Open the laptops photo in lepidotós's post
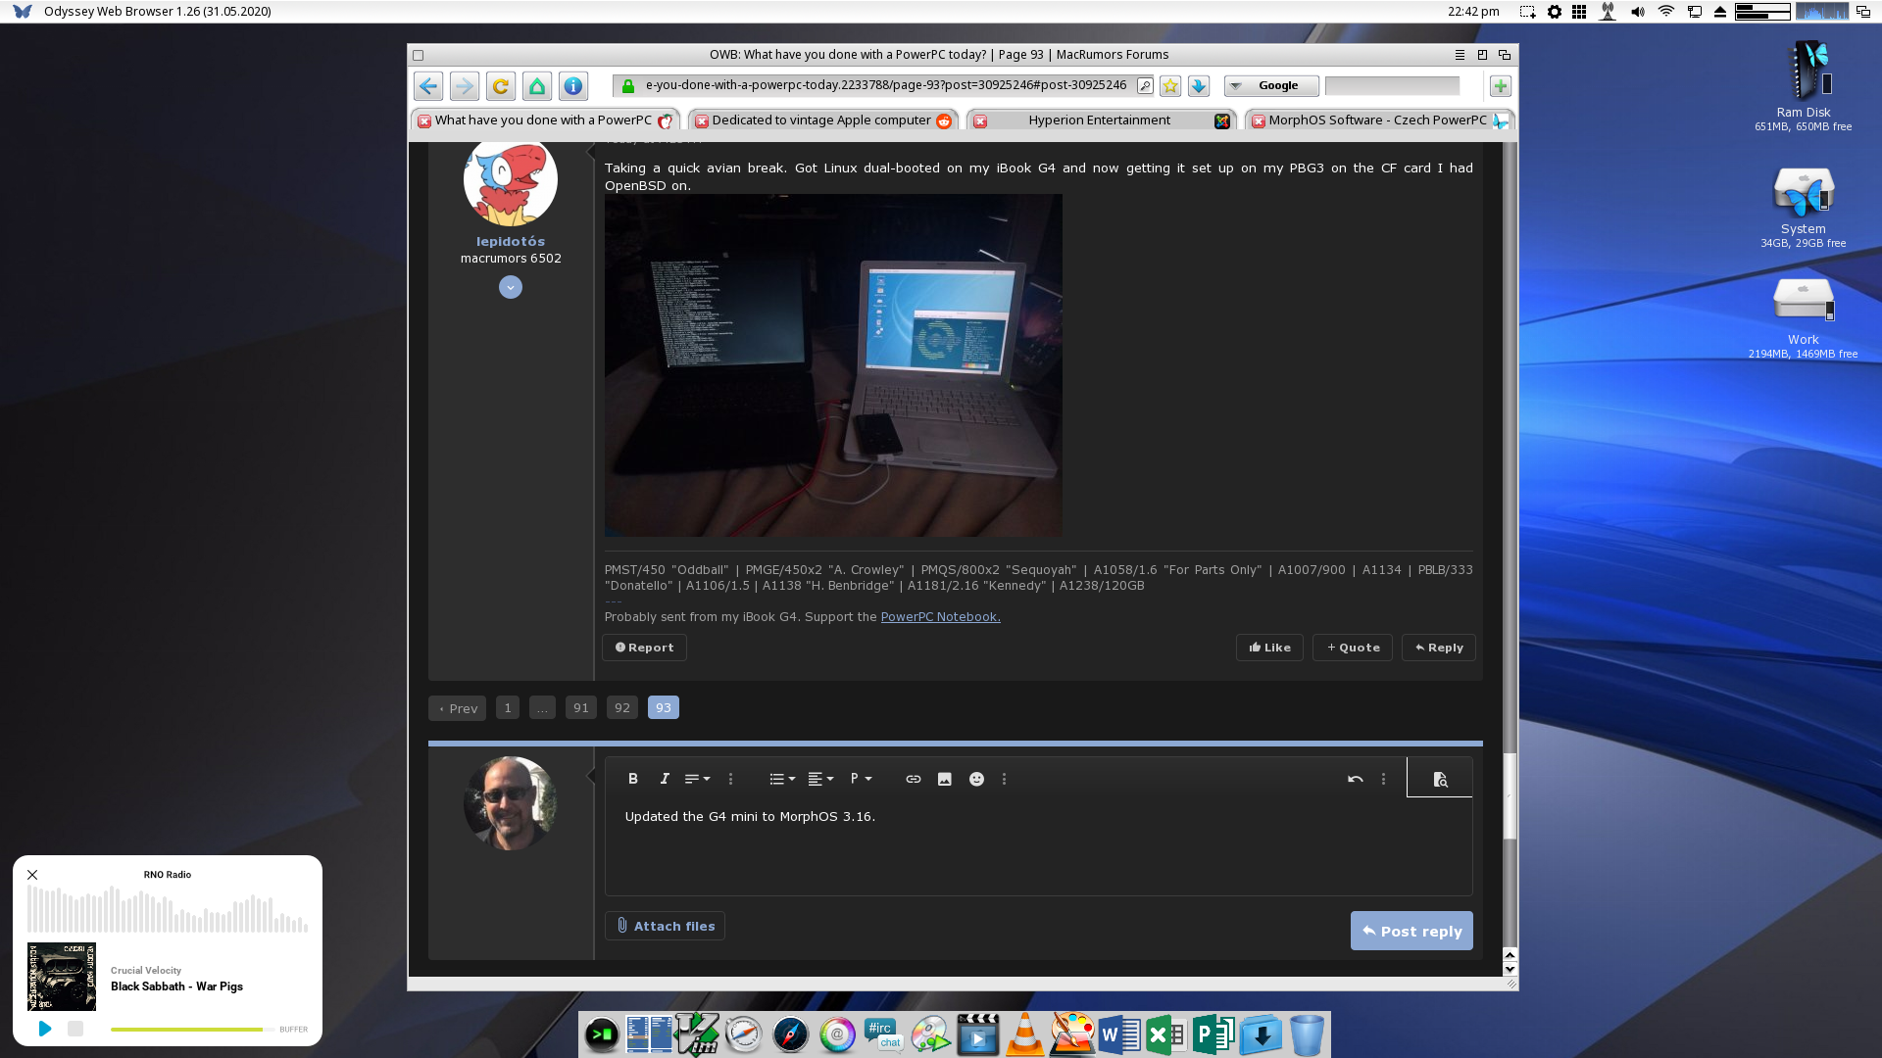 (x=833, y=365)
